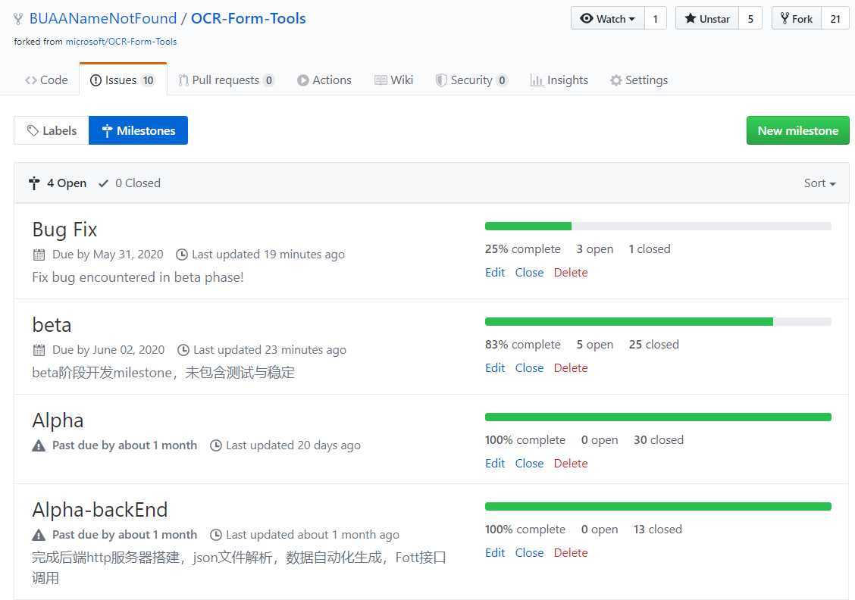
Task: Open repository Settings tab
Action: point(638,80)
